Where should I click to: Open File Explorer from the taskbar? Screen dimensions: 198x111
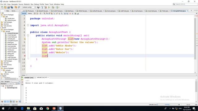[x=28, y=108]
